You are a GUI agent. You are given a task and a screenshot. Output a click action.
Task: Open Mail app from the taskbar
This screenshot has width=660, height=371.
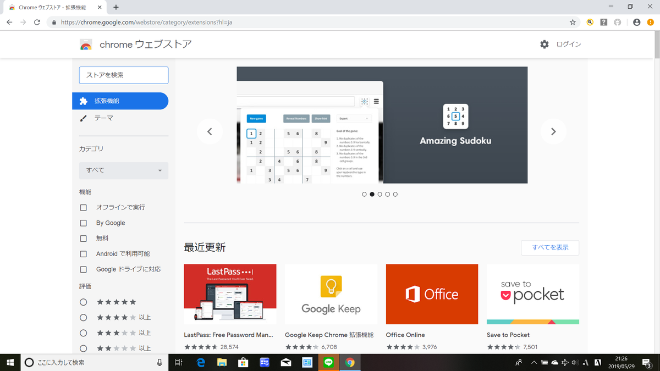285,362
